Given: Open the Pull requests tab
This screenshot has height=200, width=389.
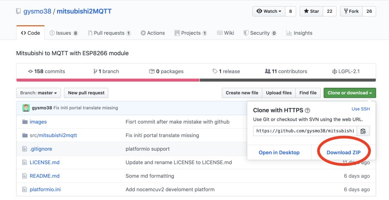Looking at the screenshot, I should click(110, 33).
